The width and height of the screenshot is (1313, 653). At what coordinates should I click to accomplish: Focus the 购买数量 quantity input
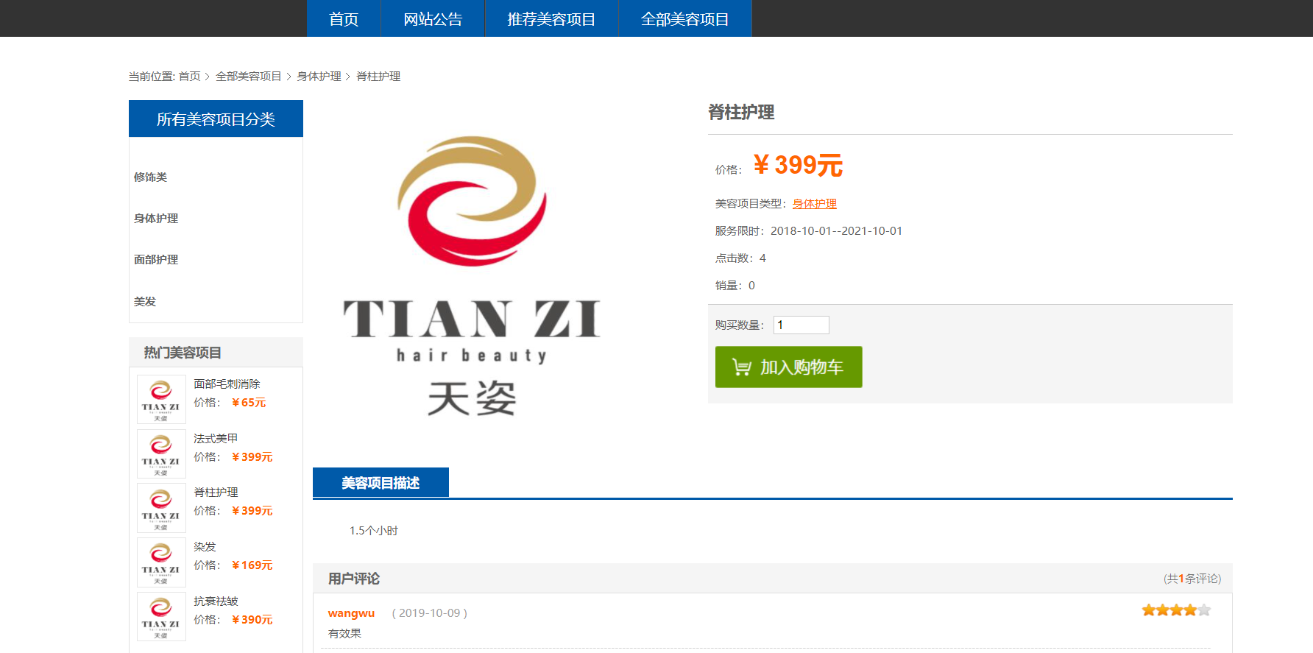(801, 325)
